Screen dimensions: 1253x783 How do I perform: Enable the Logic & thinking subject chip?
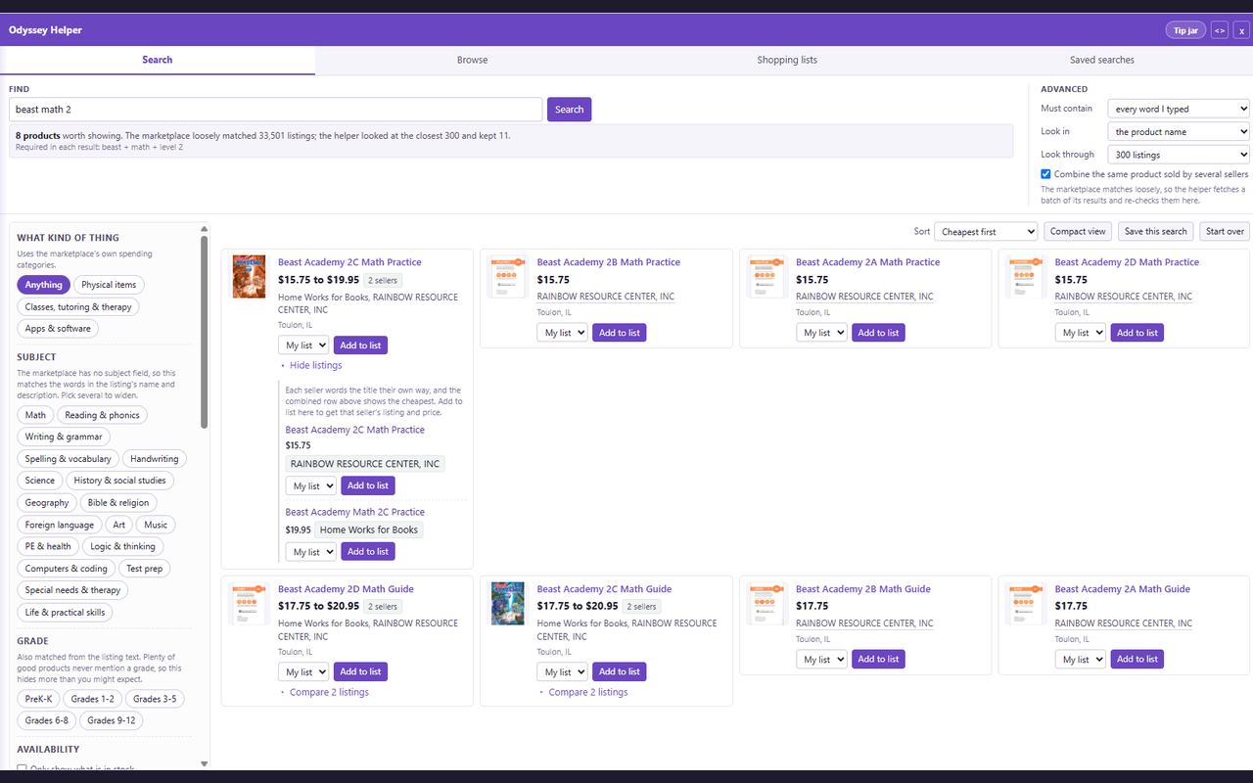[x=123, y=546]
